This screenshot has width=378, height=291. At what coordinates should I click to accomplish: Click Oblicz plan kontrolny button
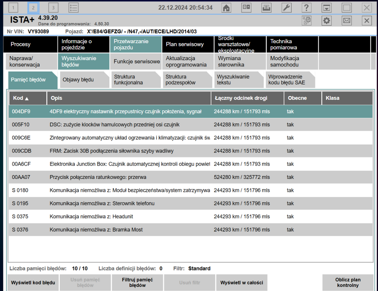[x=348, y=283]
